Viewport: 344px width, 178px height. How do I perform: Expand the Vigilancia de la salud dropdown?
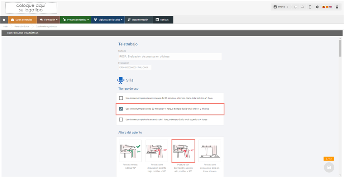[x=108, y=20]
